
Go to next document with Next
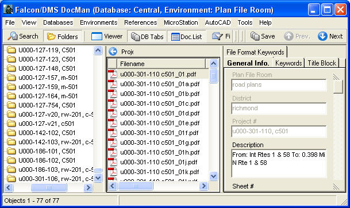coord(330,36)
